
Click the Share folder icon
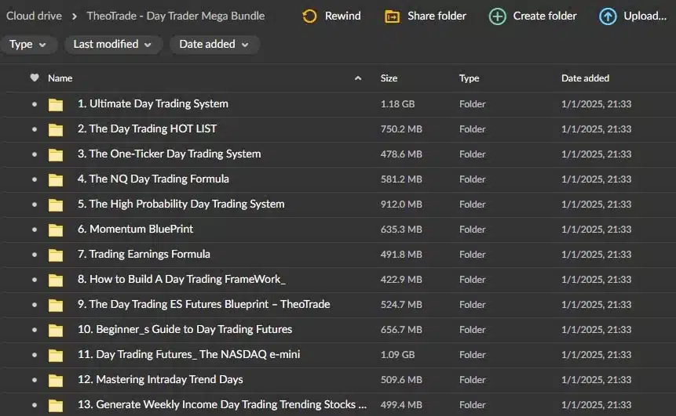coord(392,16)
